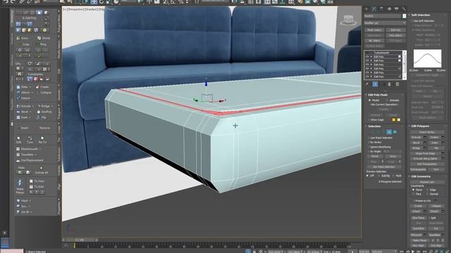Open the Motion command panel tab
Image resolution: width=451 pixels, height=253 pixels.
click(389, 9)
